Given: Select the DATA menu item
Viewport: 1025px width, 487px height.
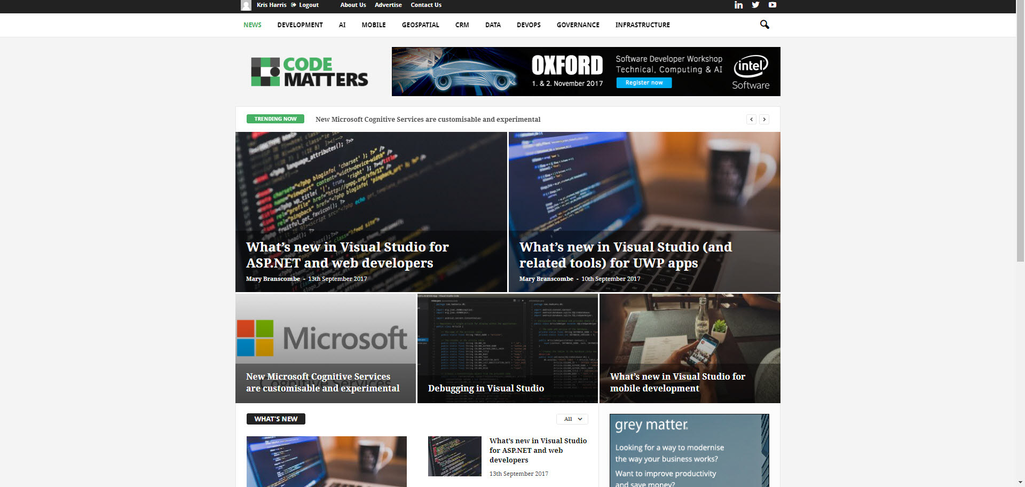Looking at the screenshot, I should [493, 25].
